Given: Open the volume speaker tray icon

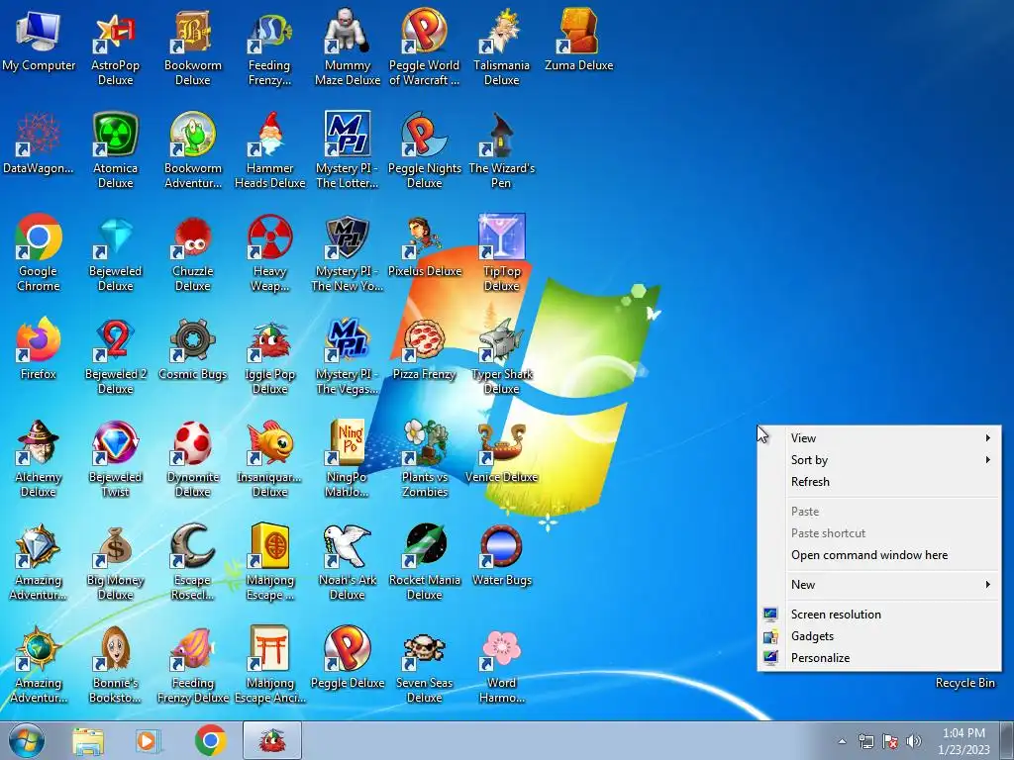Looking at the screenshot, I should point(913,741).
